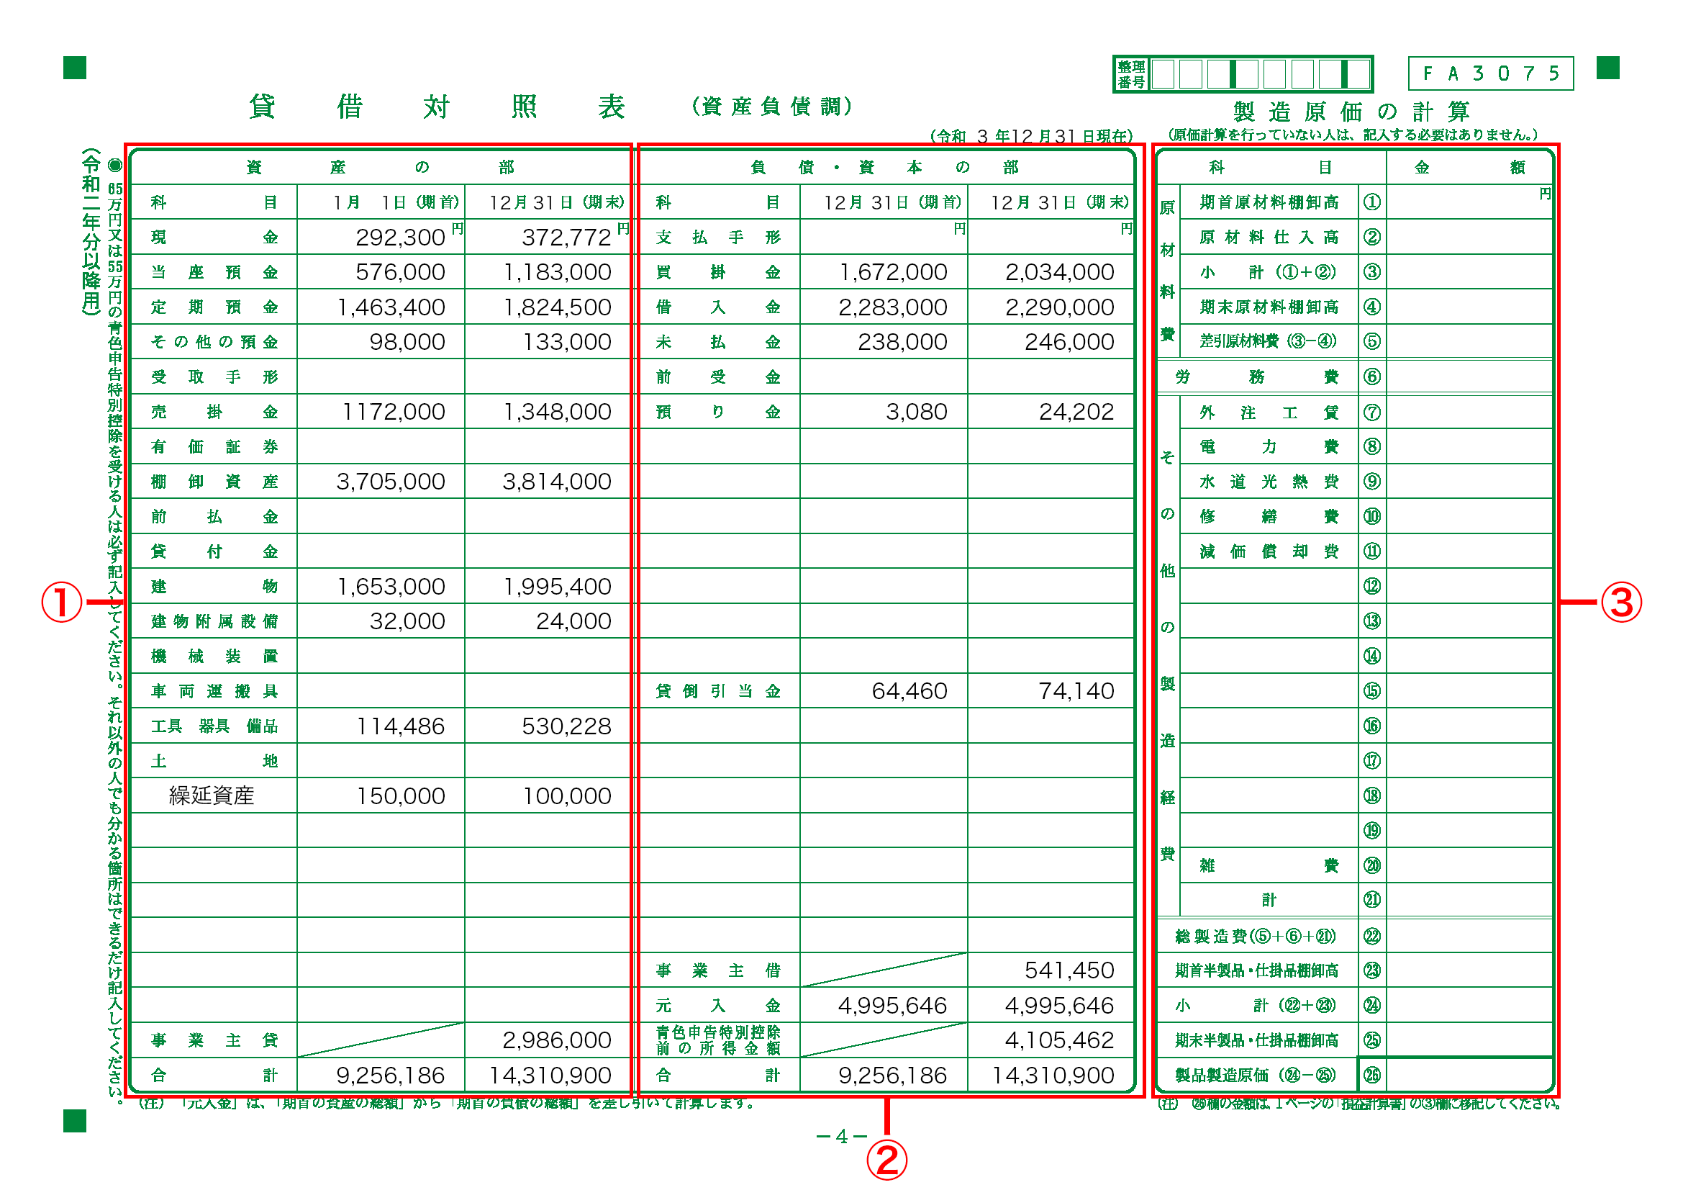Select the 372,772 closing cash value

pyautogui.click(x=566, y=238)
